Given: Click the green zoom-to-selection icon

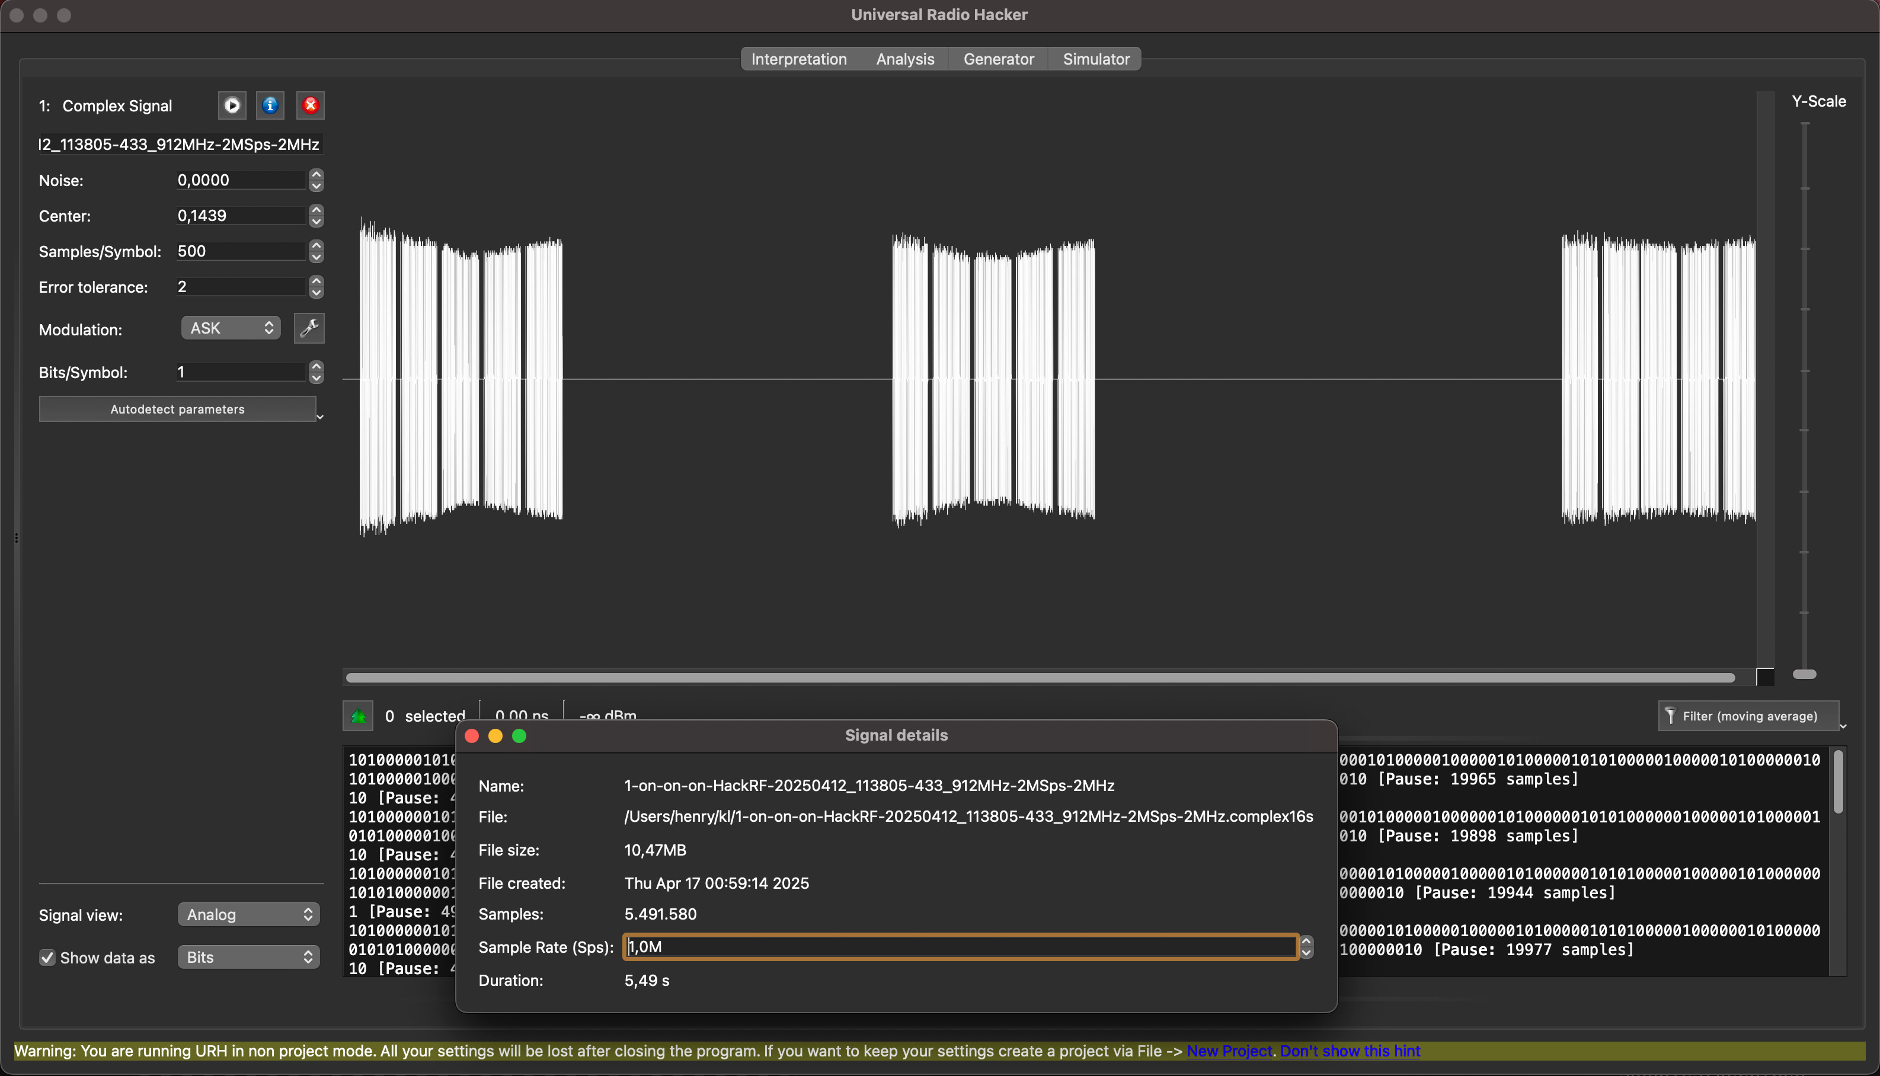Looking at the screenshot, I should tap(359, 715).
